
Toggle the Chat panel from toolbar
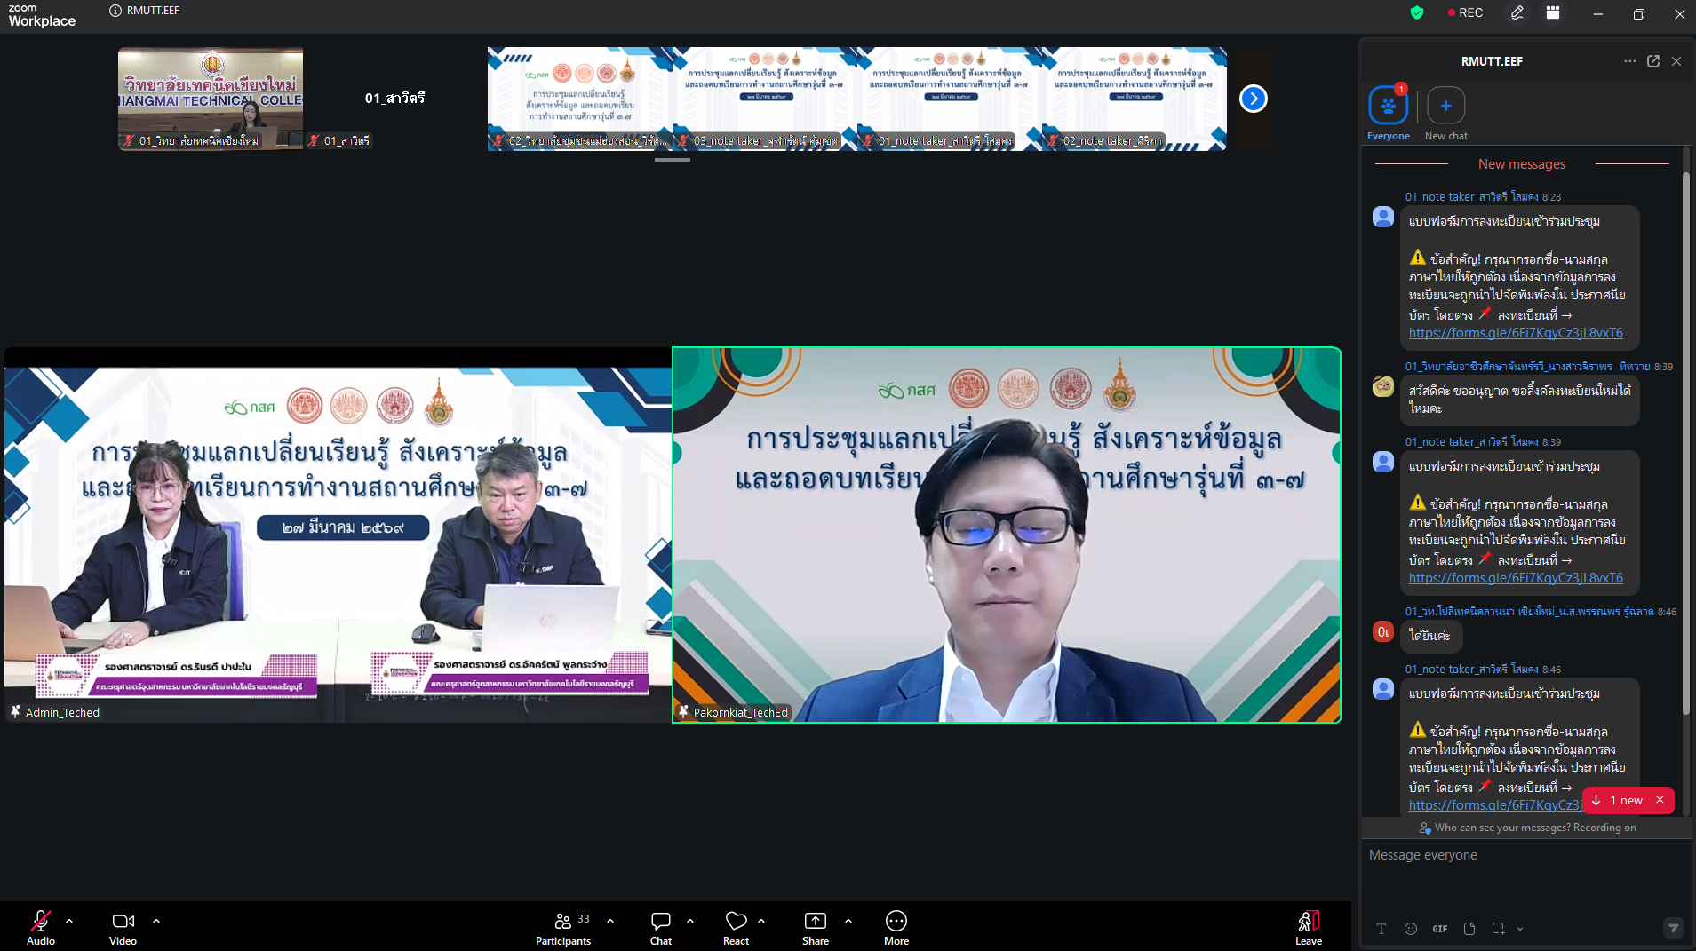coord(660,927)
